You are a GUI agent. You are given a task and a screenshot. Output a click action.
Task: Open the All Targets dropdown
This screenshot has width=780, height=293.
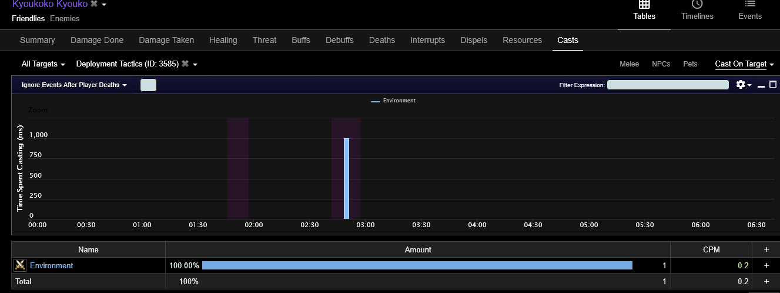43,64
